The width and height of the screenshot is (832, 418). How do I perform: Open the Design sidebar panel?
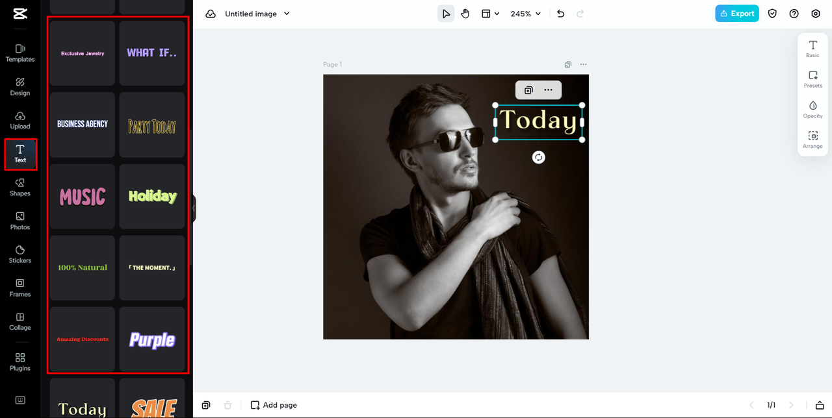(20, 87)
